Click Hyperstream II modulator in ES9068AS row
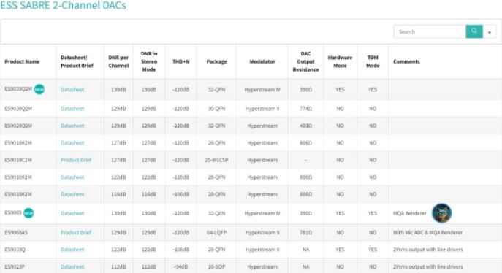The image size is (502, 273). point(262,232)
